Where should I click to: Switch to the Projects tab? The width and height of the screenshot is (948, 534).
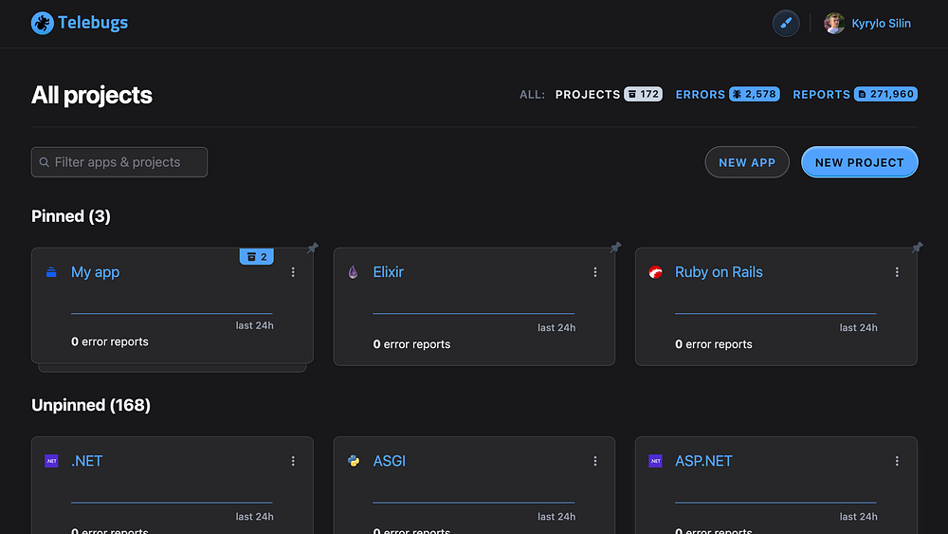click(x=588, y=94)
